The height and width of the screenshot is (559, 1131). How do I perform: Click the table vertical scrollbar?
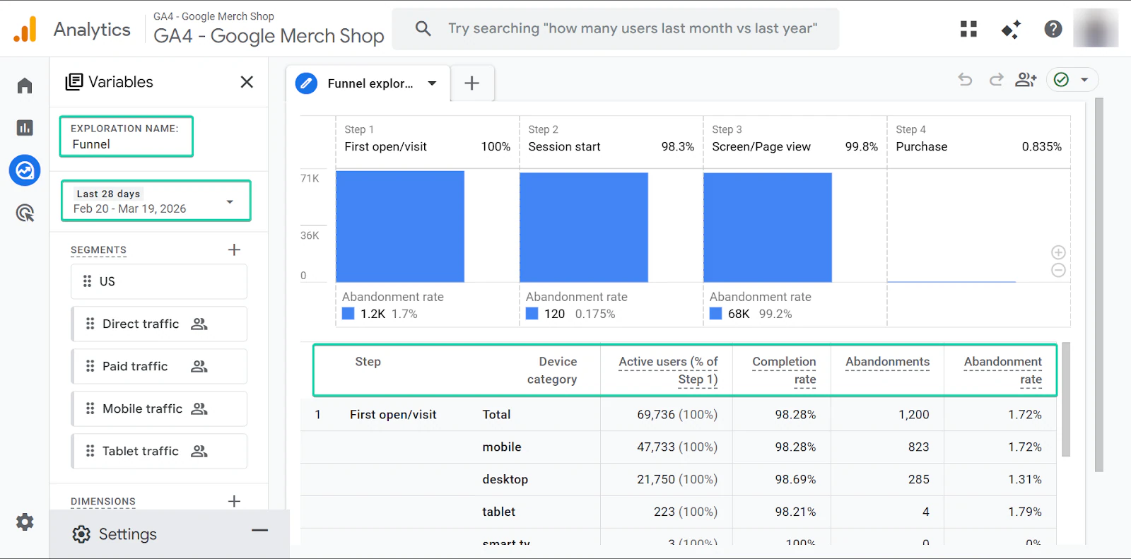[1066, 399]
